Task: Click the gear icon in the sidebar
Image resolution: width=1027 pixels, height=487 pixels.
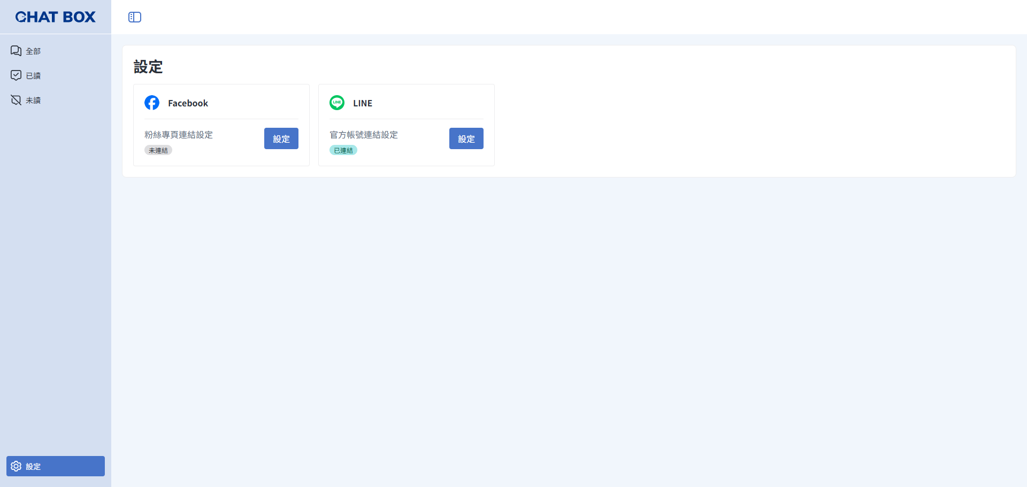Action: pyautogui.click(x=16, y=466)
